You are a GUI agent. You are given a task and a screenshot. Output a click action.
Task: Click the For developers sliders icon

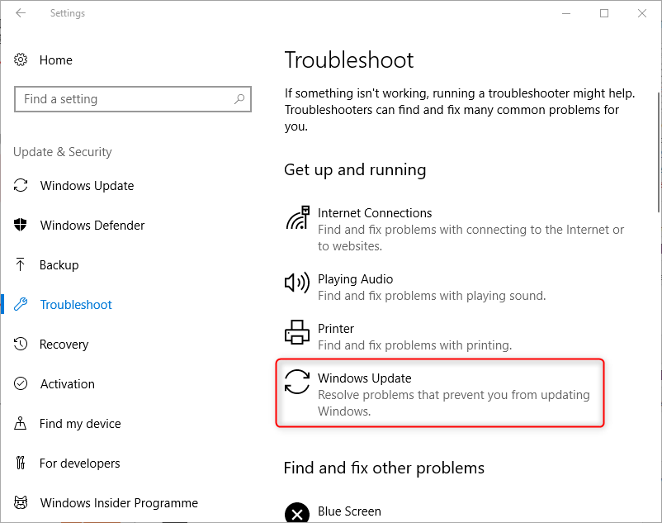click(21, 464)
